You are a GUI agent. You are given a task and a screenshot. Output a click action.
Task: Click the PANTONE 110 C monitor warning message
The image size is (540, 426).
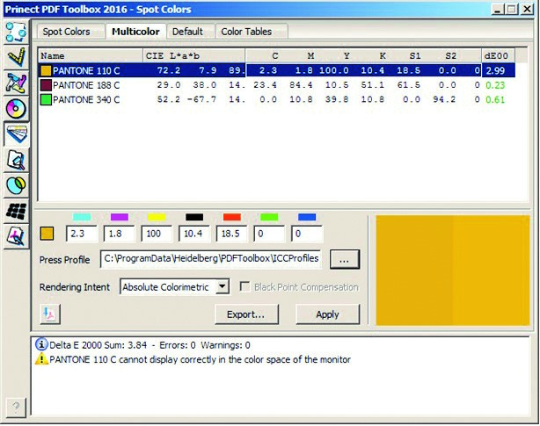(200, 359)
